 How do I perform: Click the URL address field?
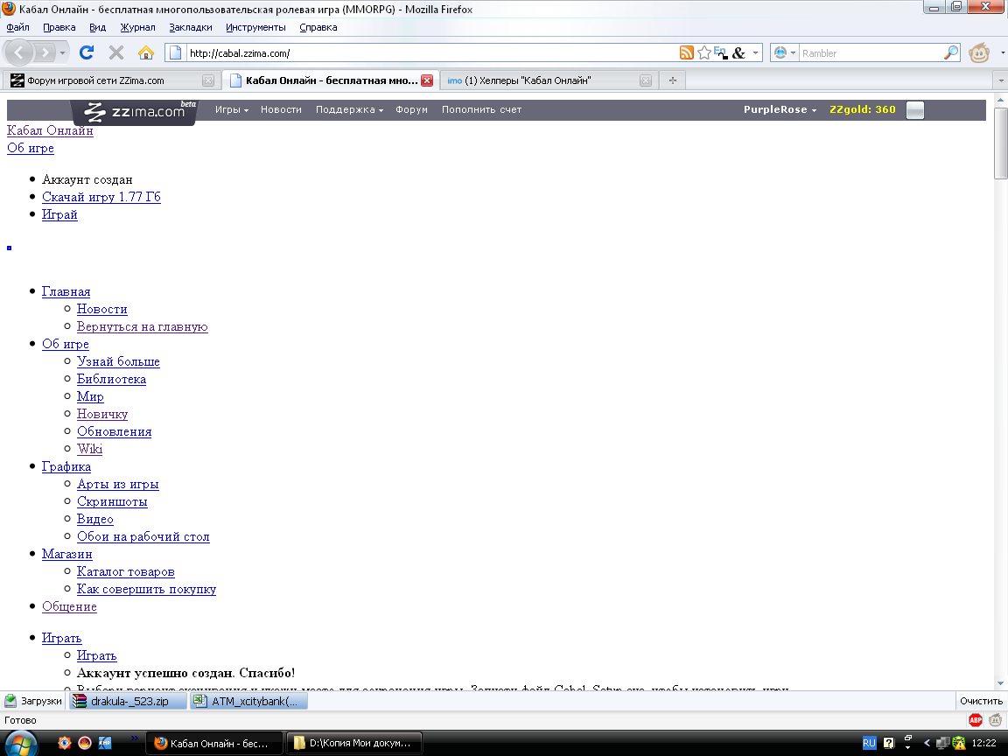click(x=430, y=52)
